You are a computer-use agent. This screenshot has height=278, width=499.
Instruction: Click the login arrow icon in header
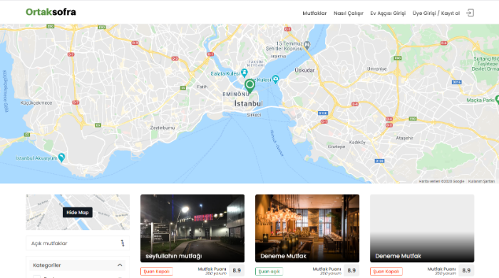coord(470,13)
